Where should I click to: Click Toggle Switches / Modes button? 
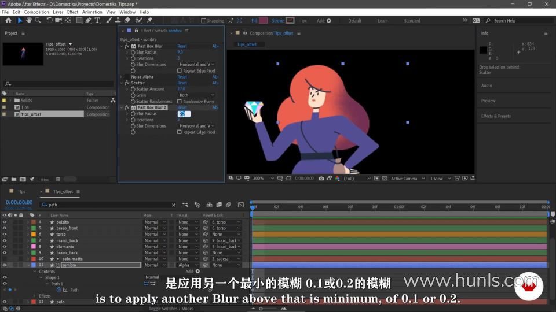171,309
